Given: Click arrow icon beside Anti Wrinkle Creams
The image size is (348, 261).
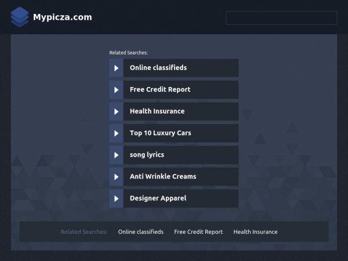Looking at the screenshot, I should tap(116, 176).
